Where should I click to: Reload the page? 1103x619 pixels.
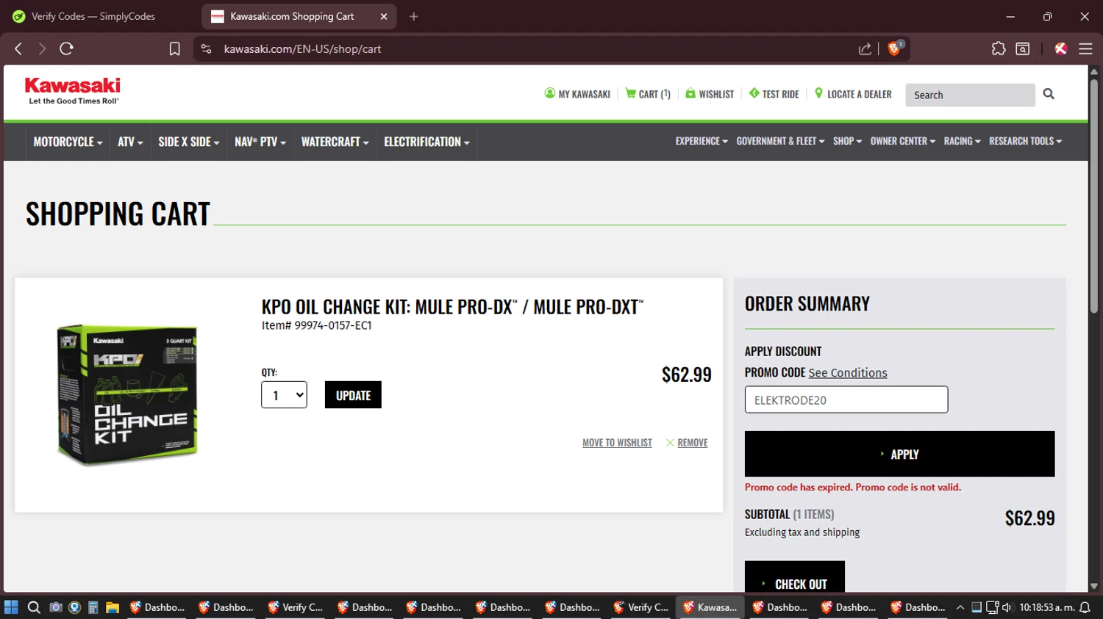click(x=66, y=48)
